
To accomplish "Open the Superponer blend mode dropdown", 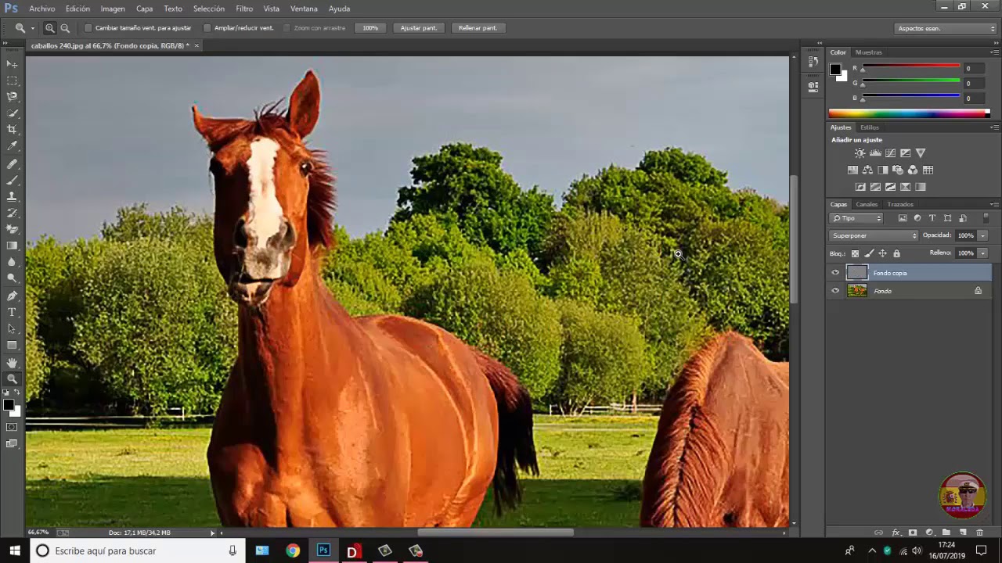I will click(874, 235).
